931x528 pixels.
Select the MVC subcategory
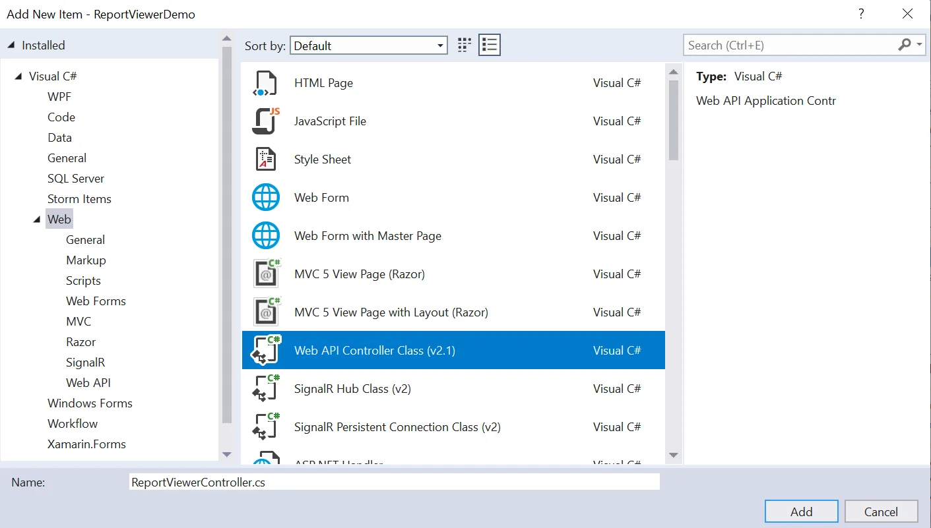[79, 322]
